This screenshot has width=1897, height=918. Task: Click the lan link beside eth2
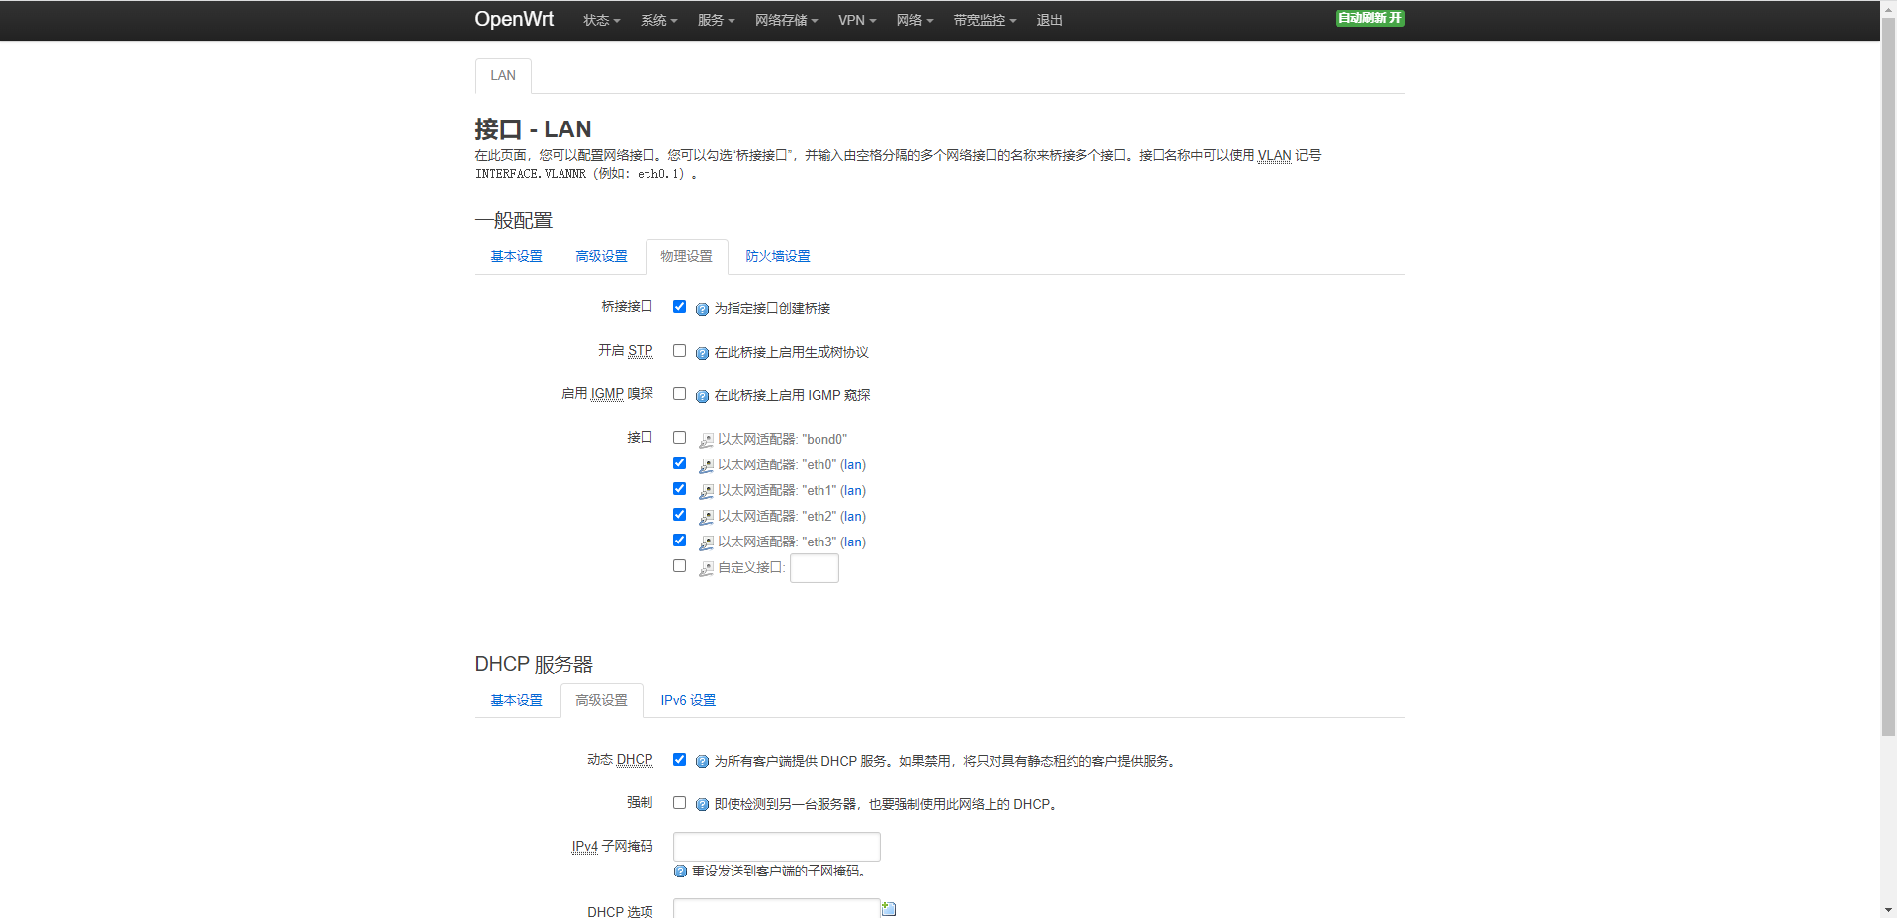(853, 517)
